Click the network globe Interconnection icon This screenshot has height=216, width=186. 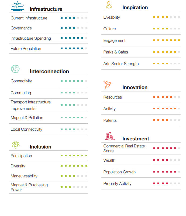[15, 69]
